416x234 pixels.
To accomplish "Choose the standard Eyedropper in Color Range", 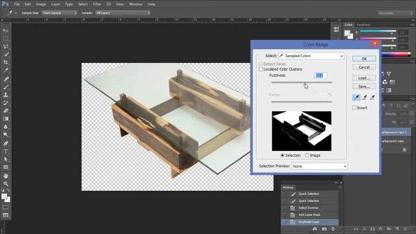I will (356, 97).
